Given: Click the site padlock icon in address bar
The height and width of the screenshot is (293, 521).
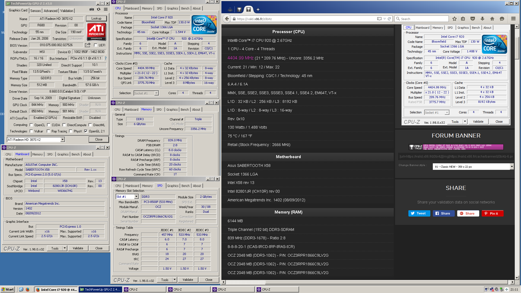Looking at the screenshot, I should (234, 19).
